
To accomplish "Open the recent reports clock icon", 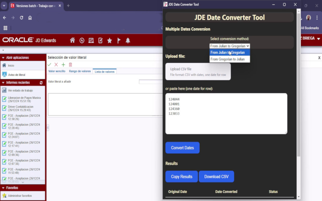I will (82, 40).
